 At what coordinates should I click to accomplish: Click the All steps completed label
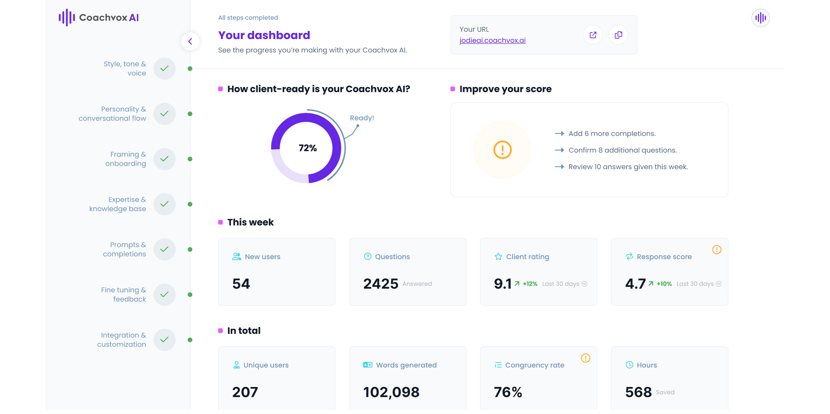tap(248, 18)
